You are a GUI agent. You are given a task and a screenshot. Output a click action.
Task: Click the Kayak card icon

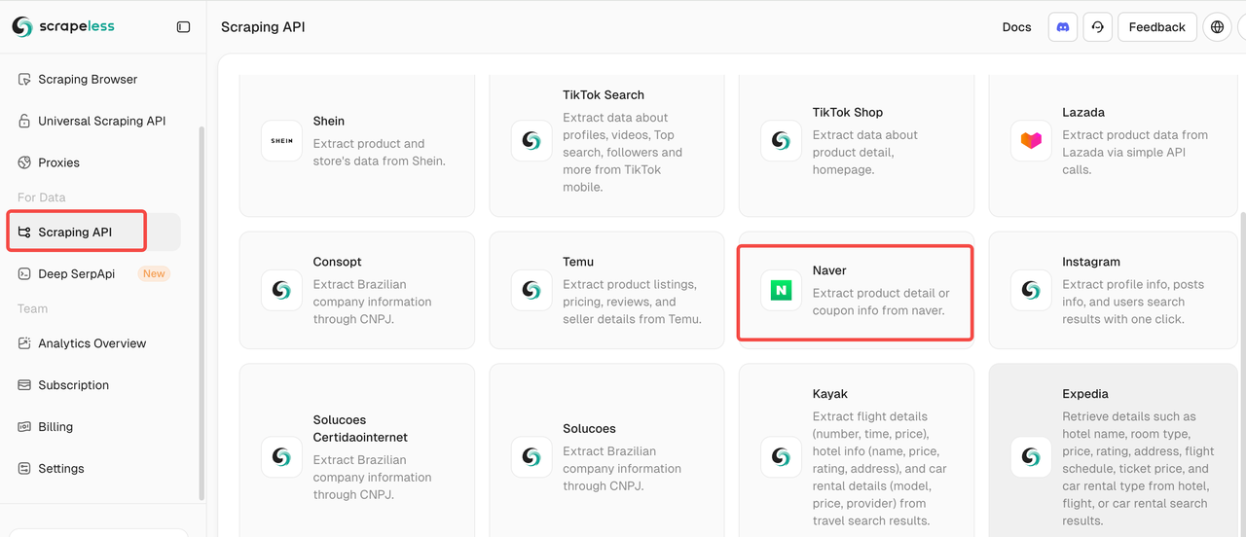(781, 457)
